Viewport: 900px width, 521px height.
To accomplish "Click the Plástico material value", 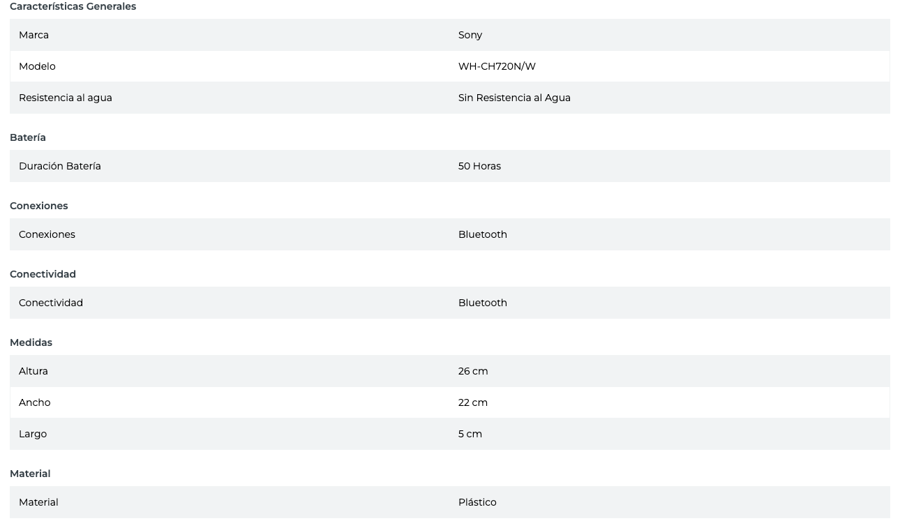I will 477,502.
